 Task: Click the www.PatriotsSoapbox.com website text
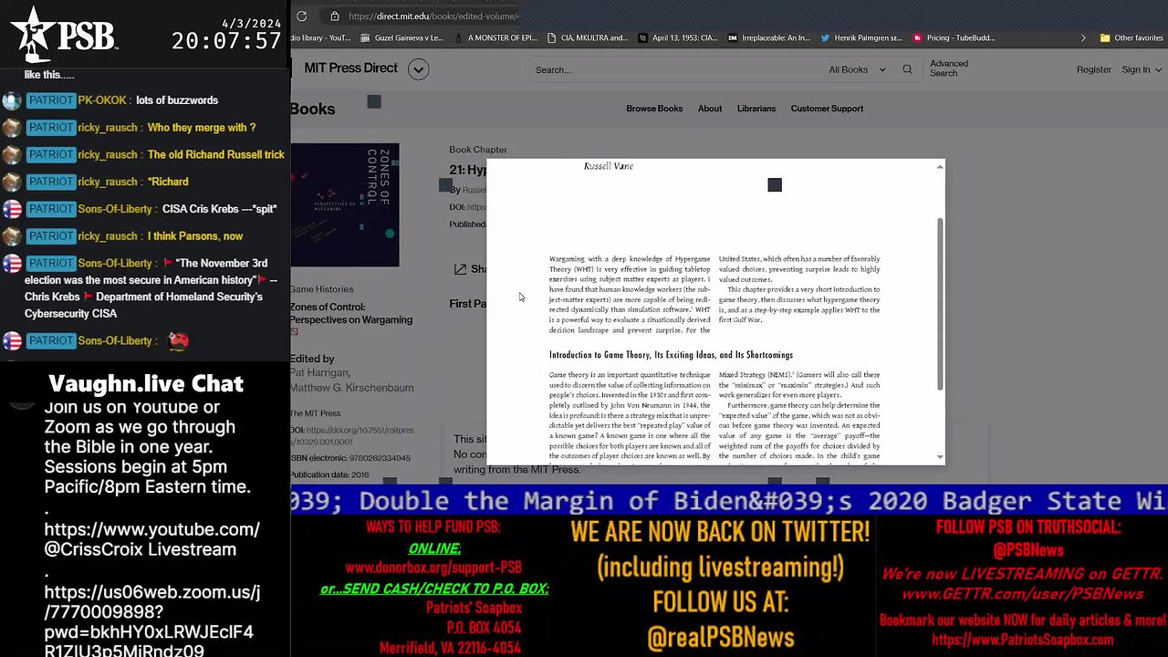(1022, 640)
